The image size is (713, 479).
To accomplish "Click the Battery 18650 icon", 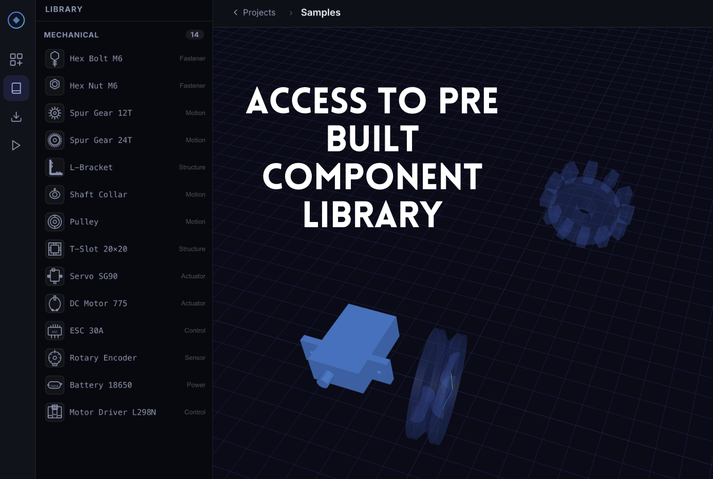I will pyautogui.click(x=55, y=385).
